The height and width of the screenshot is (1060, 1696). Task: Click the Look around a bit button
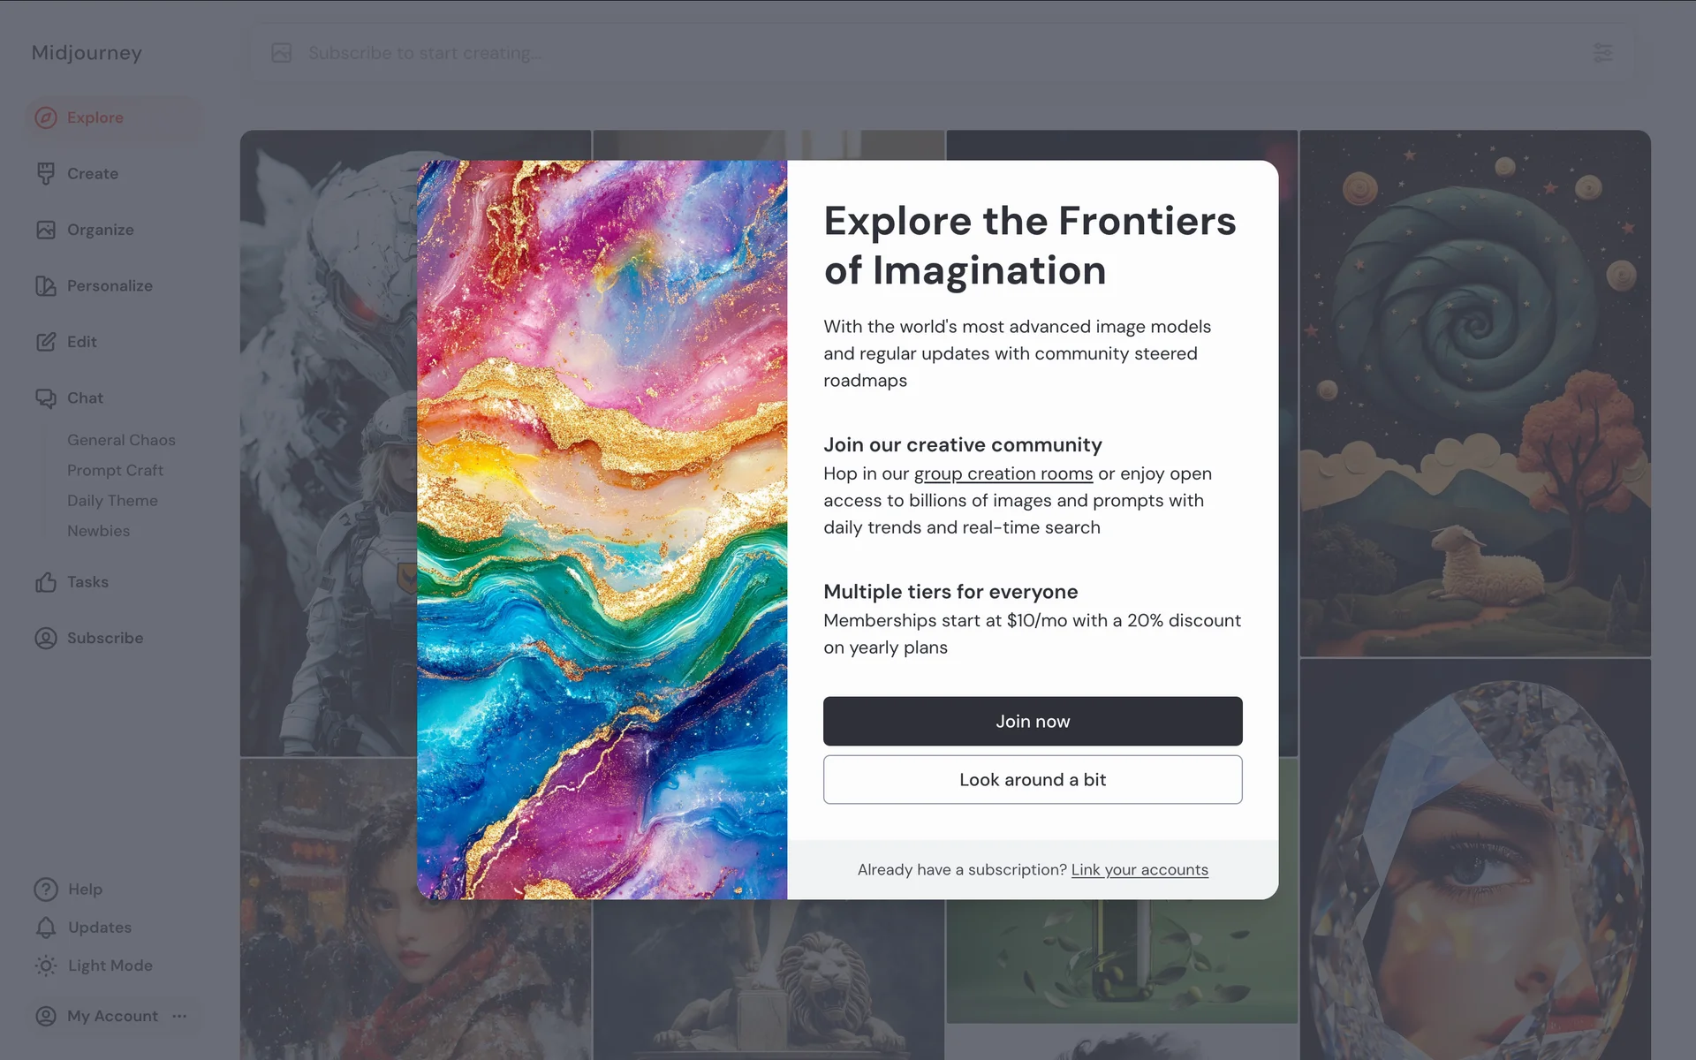[1033, 780]
